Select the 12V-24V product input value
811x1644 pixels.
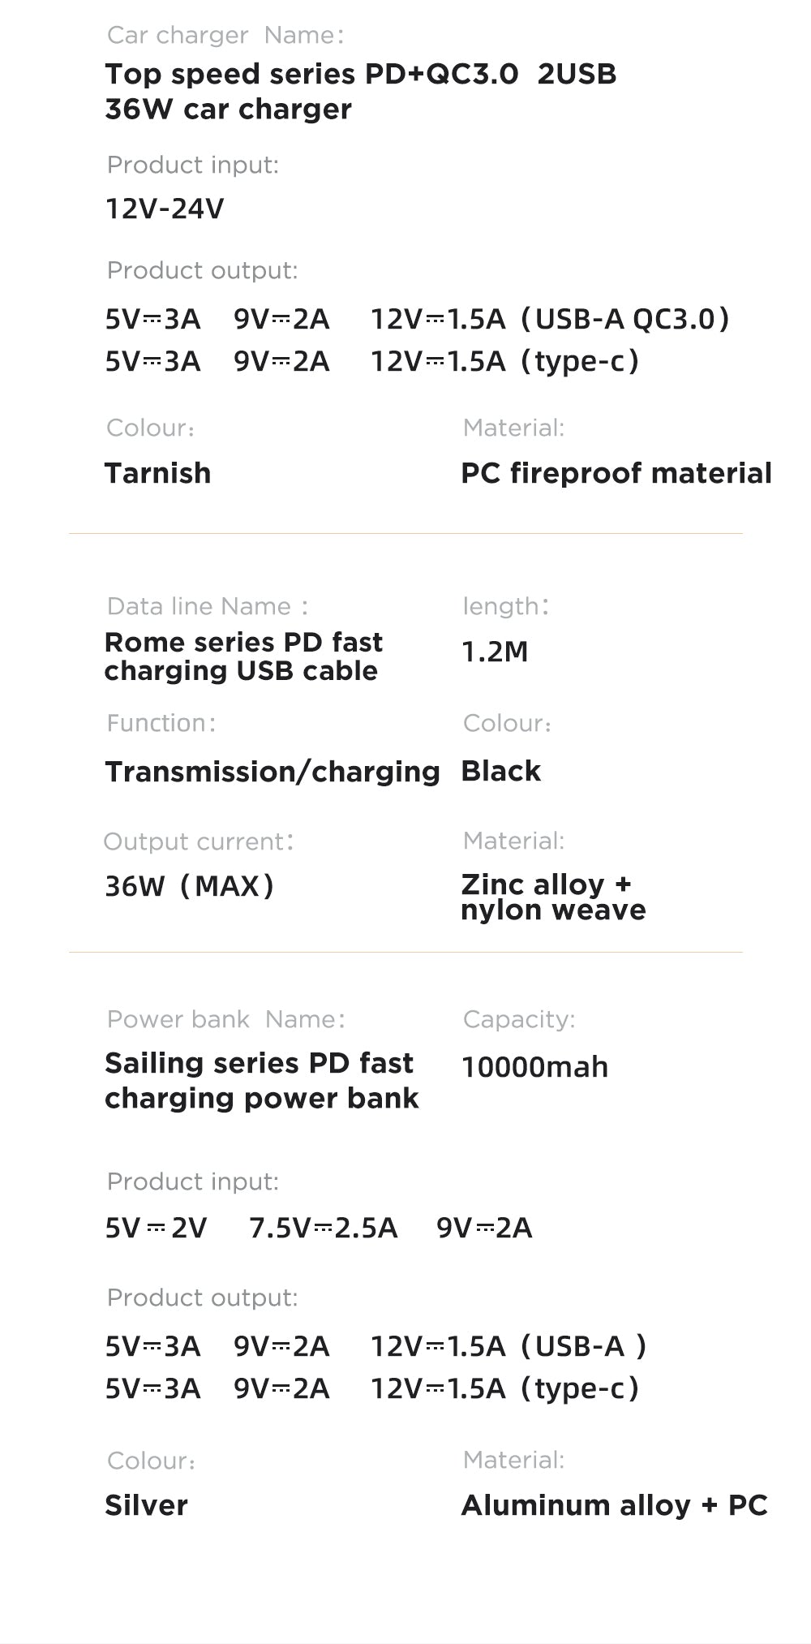click(165, 209)
